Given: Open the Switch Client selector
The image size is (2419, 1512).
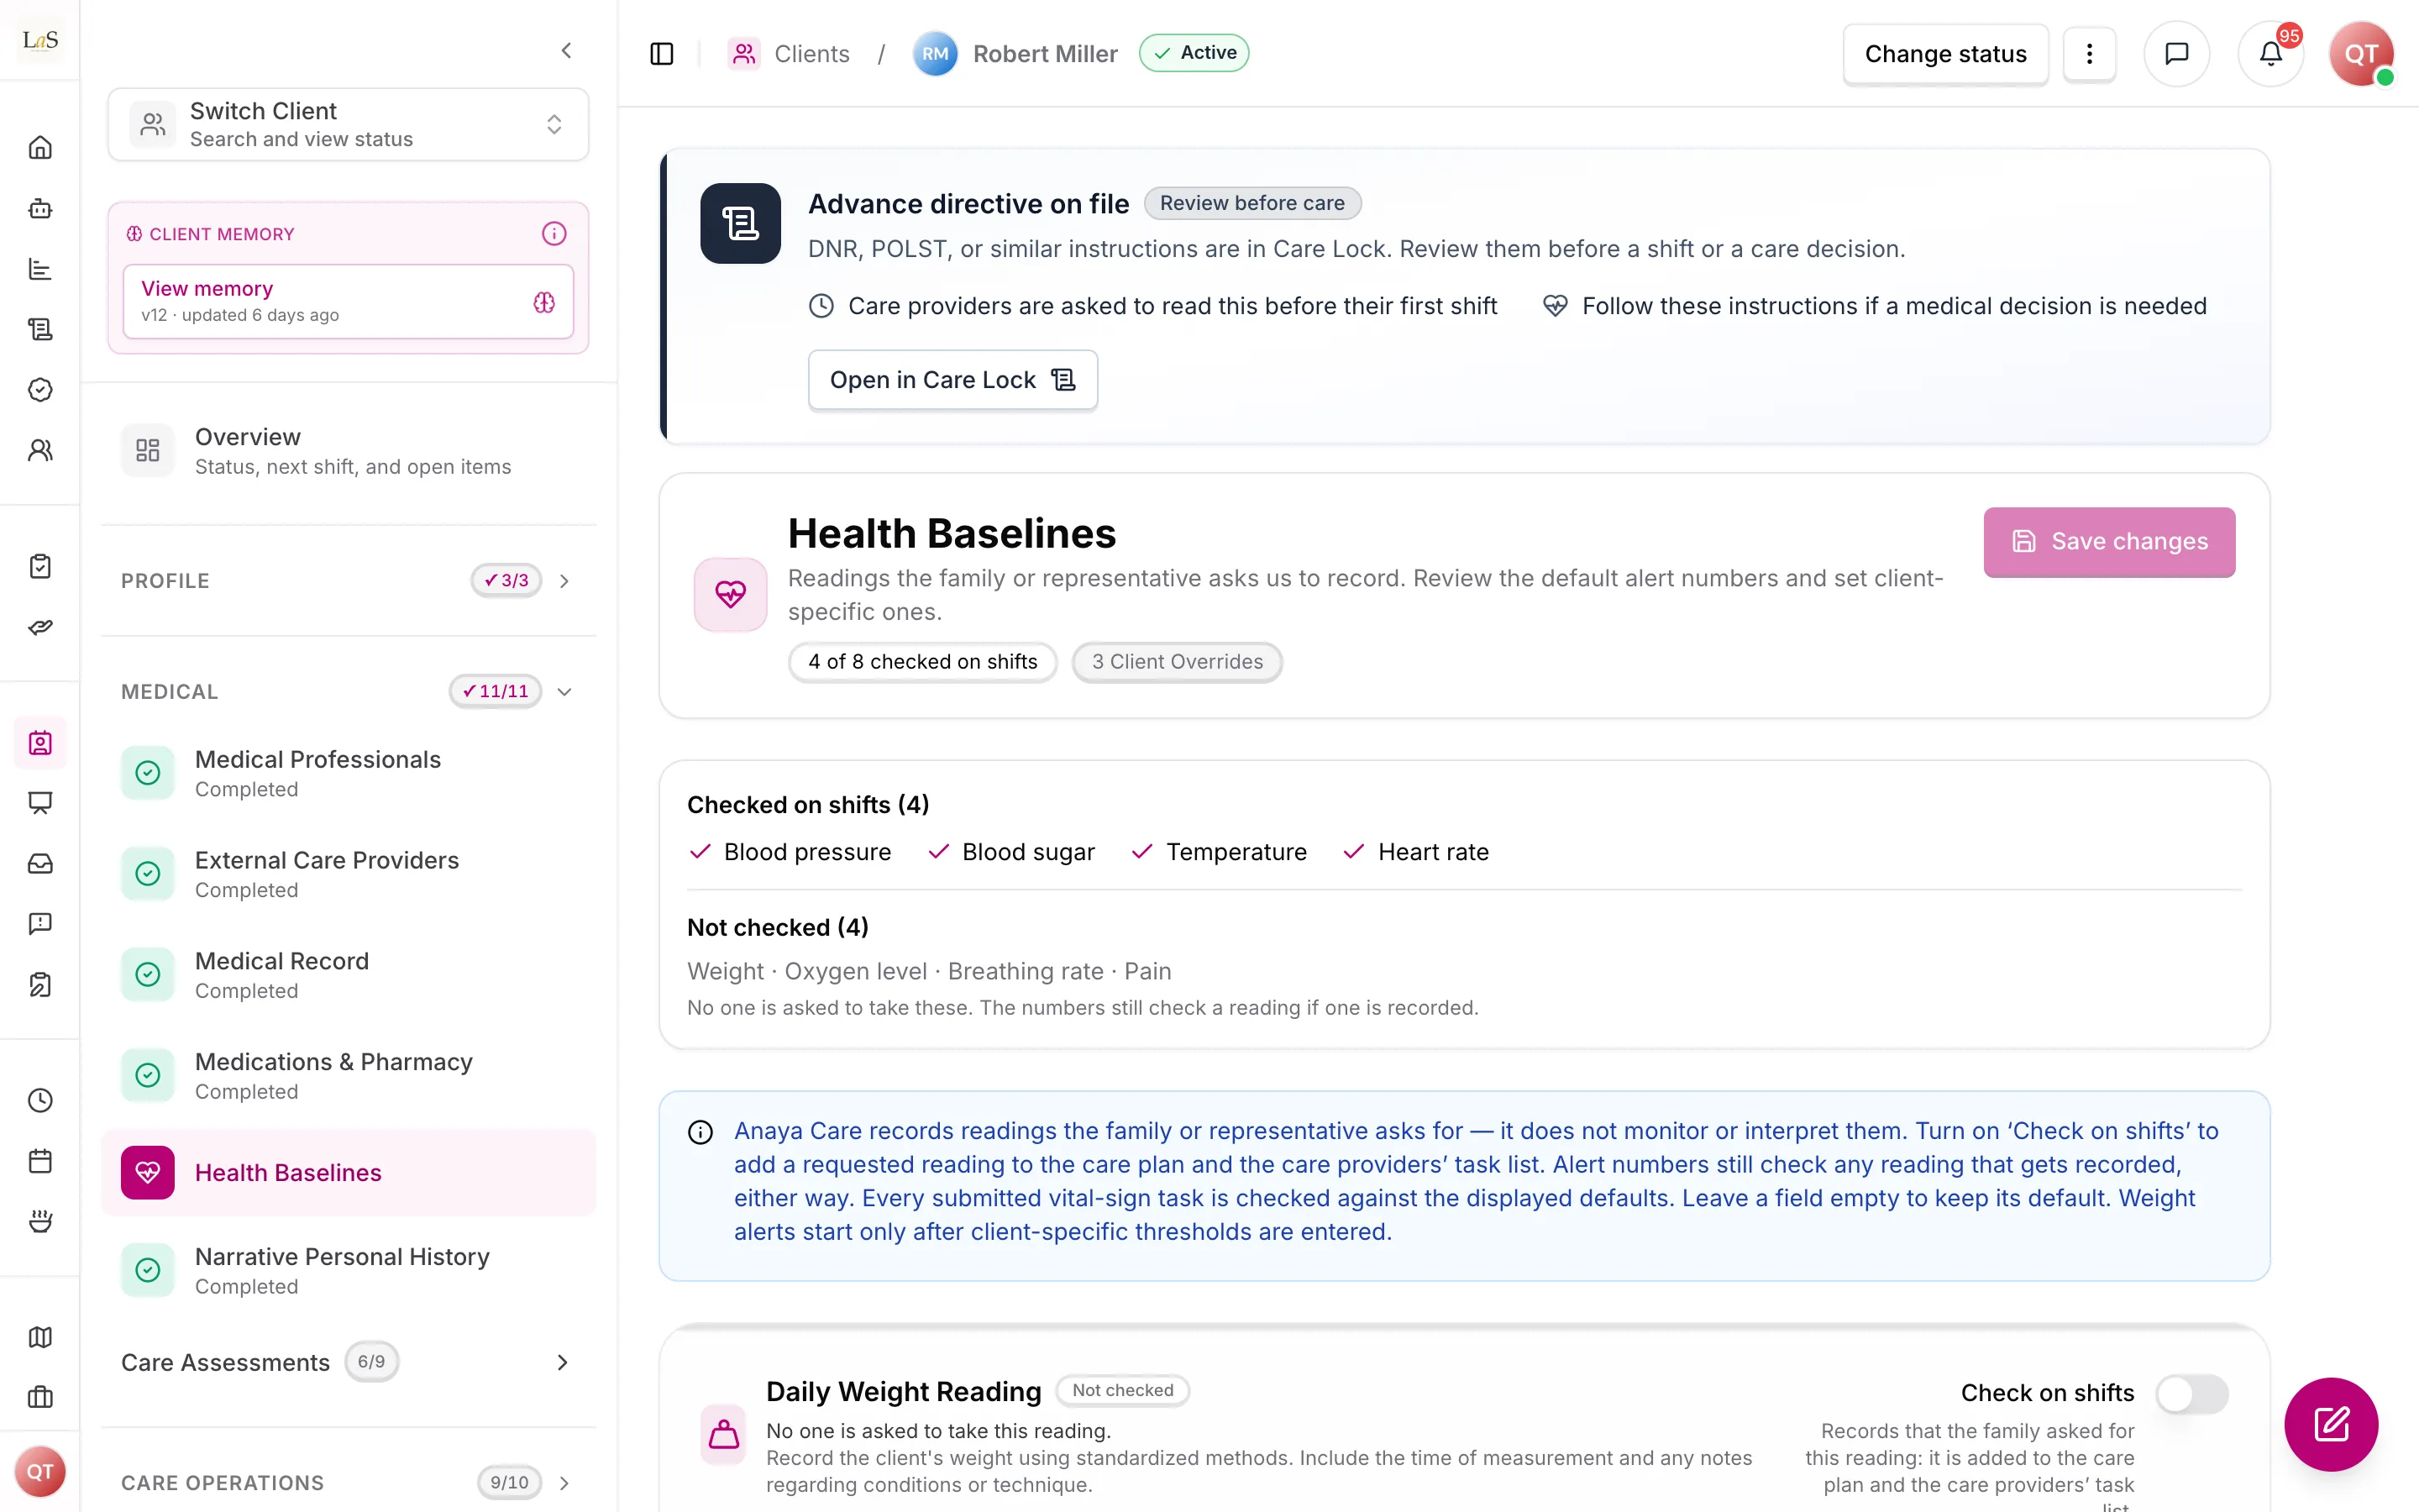Looking at the screenshot, I should (x=348, y=124).
